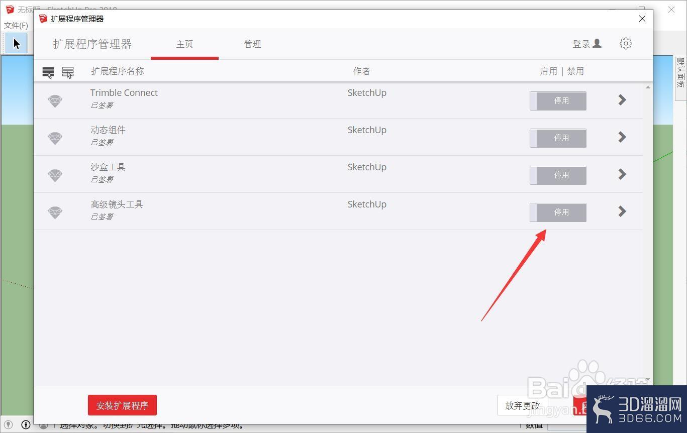
Task: Click the 扩展程序名称 column header
Action: click(x=118, y=71)
